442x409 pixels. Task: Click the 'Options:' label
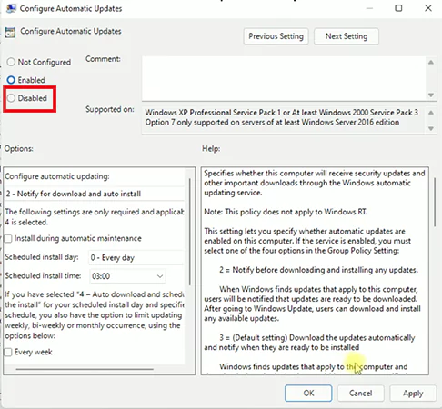18,149
